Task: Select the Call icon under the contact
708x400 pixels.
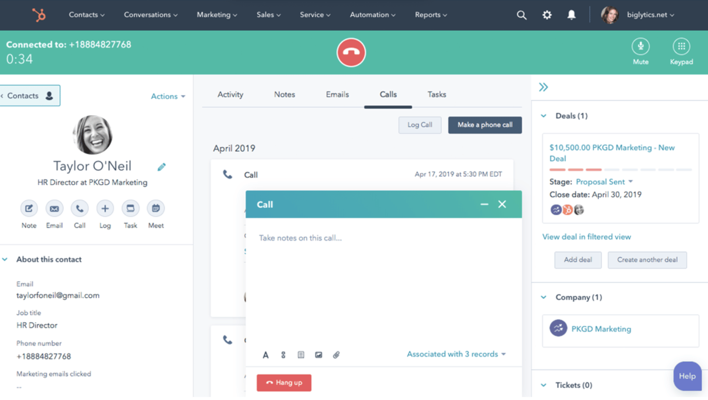Action: (x=79, y=209)
